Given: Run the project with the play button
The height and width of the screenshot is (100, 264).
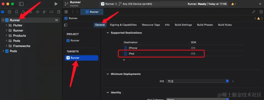Looking at the screenshot, I should click(x=56, y=4).
